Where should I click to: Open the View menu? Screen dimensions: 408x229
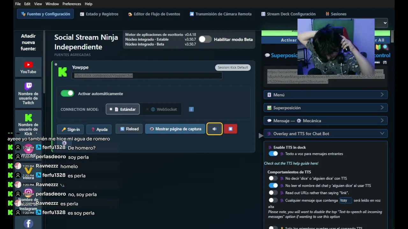pyautogui.click(x=38, y=4)
